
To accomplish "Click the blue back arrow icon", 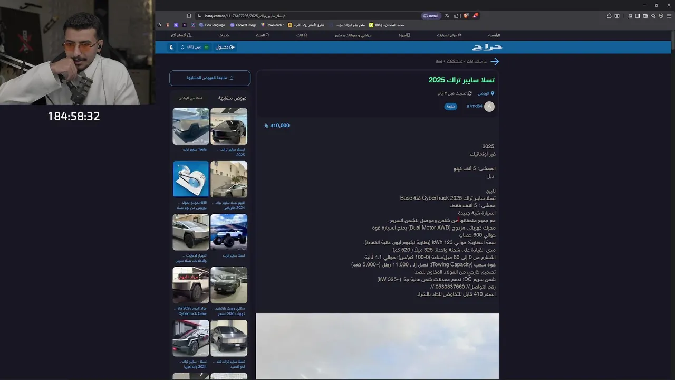I will point(494,61).
